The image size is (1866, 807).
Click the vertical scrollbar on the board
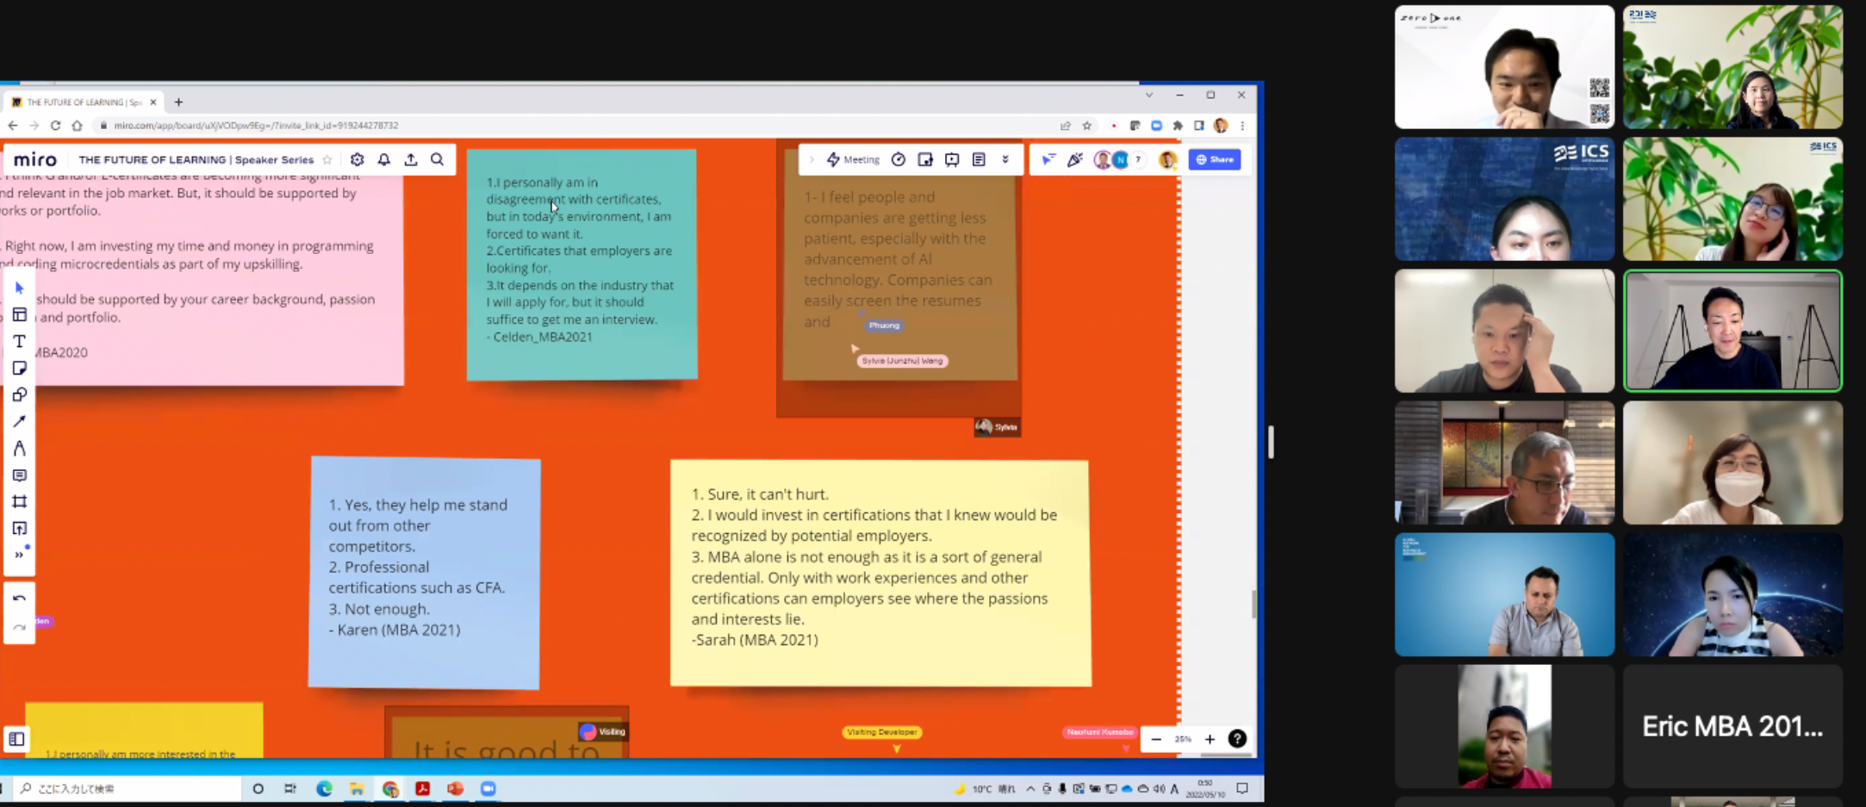click(x=1253, y=604)
